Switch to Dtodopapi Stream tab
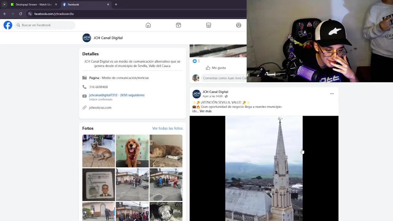 (x=33, y=4)
